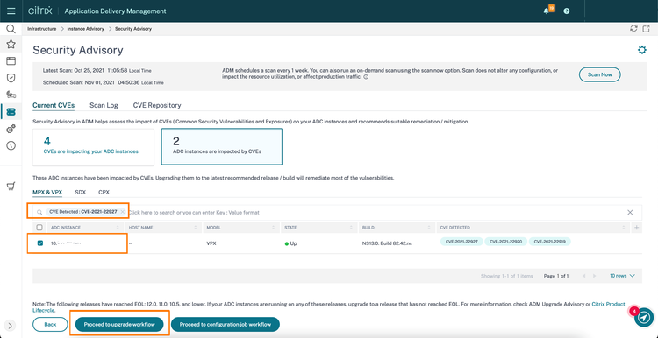
Task: Refresh the page with reload icon
Action: [x=633, y=29]
